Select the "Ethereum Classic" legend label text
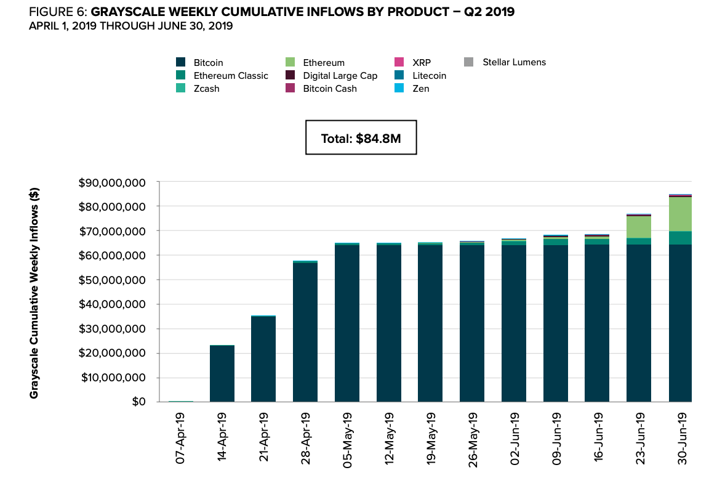 point(231,75)
